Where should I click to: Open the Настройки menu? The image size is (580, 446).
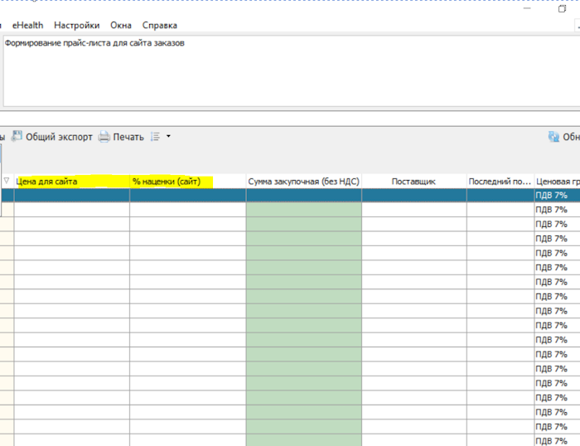77,26
